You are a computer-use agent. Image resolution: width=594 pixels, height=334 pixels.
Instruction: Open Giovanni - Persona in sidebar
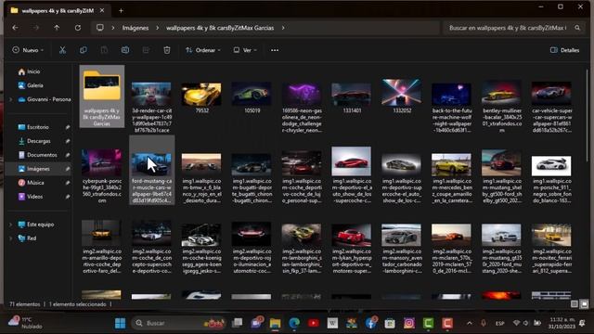click(48, 99)
